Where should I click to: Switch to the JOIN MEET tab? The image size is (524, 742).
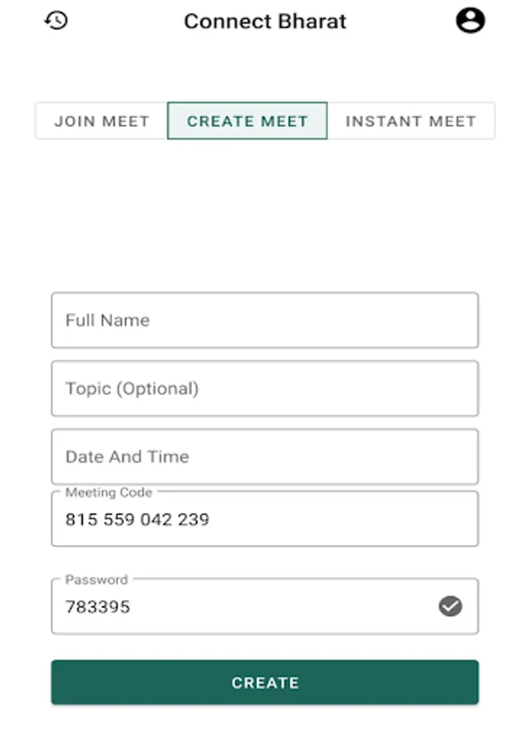[x=101, y=121]
